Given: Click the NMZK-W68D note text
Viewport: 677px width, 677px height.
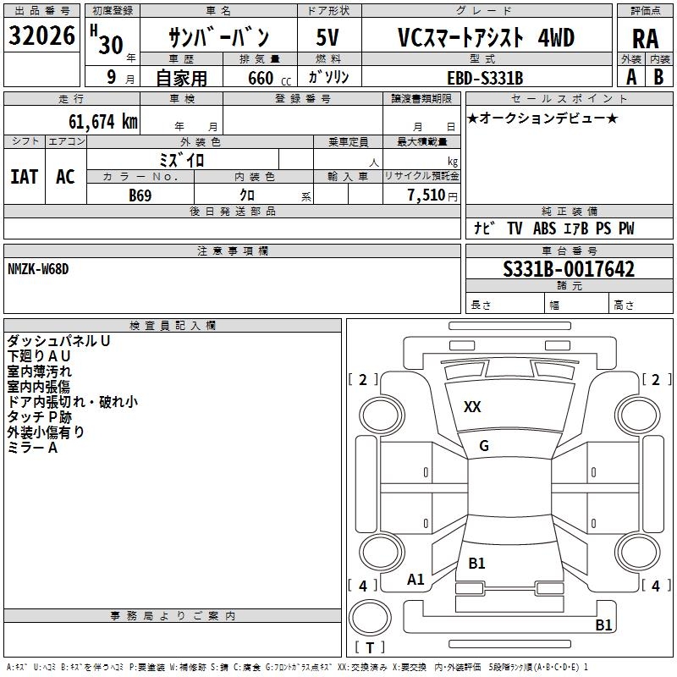Looking at the screenshot, I should [38, 269].
